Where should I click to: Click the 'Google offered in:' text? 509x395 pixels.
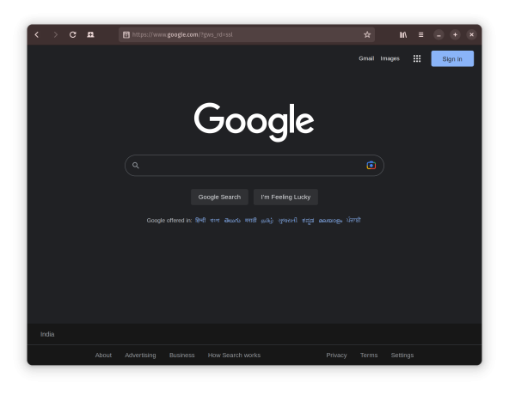[169, 221]
